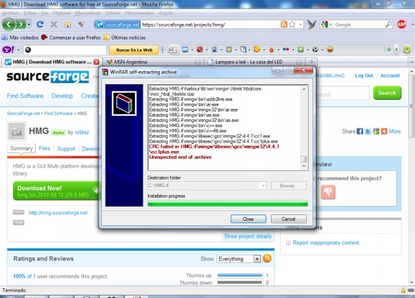Subscribe via orange RSS icon in Ratings
415x298 pixels.
[x=267, y=258]
